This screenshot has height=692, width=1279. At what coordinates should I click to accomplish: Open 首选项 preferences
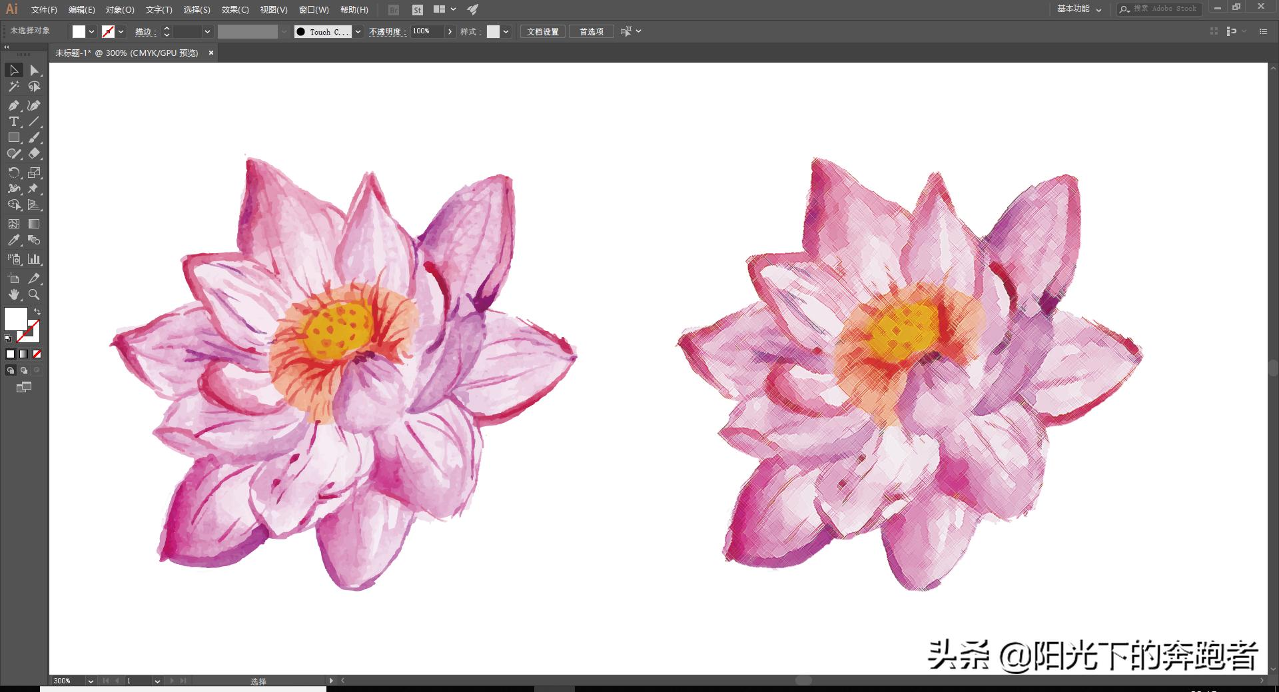pyautogui.click(x=590, y=31)
